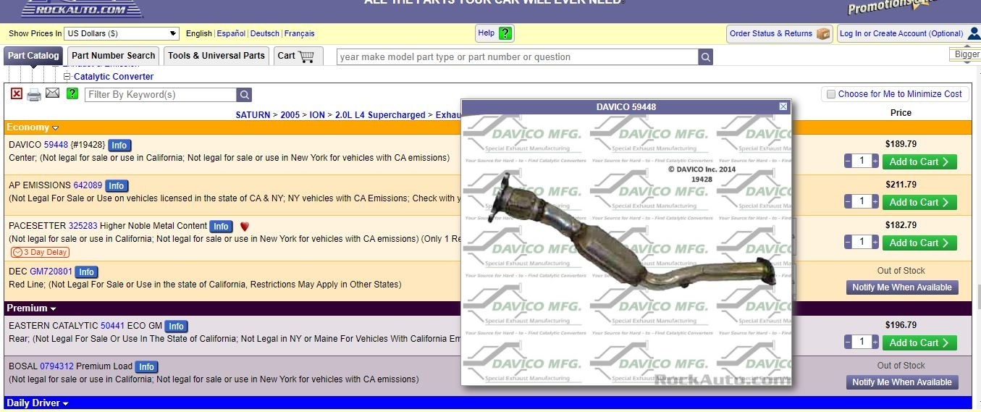Screen dimensions: 981x412
Task: Increase quantity for AP EMISSIONS 642089
Action: pyautogui.click(x=875, y=202)
